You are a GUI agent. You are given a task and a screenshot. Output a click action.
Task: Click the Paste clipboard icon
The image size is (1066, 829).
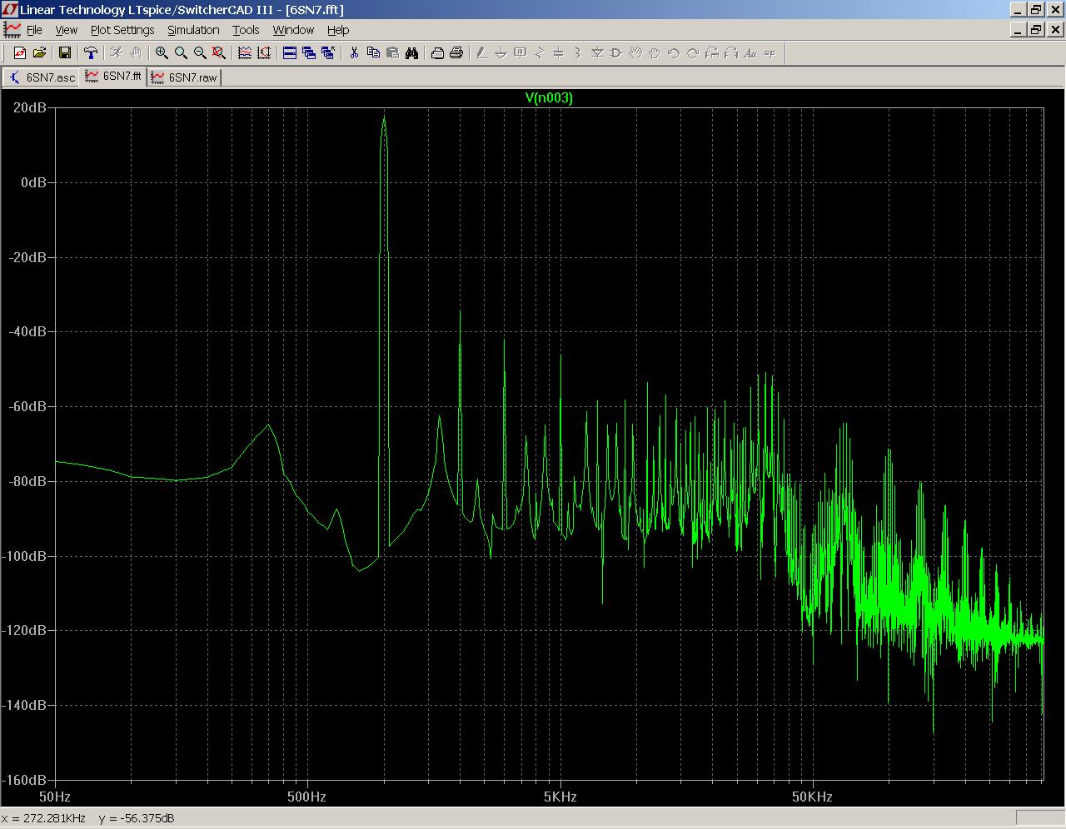(392, 53)
